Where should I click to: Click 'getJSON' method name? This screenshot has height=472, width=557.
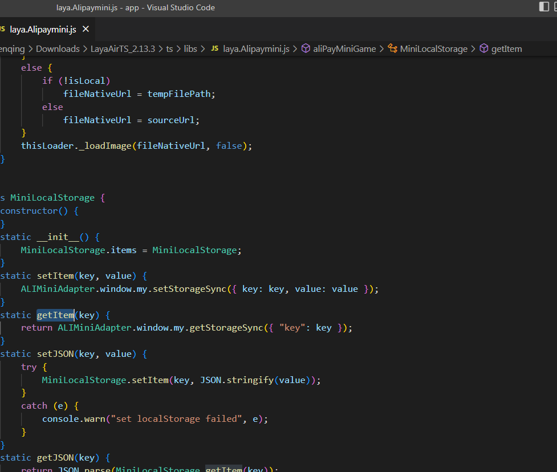[55, 458]
